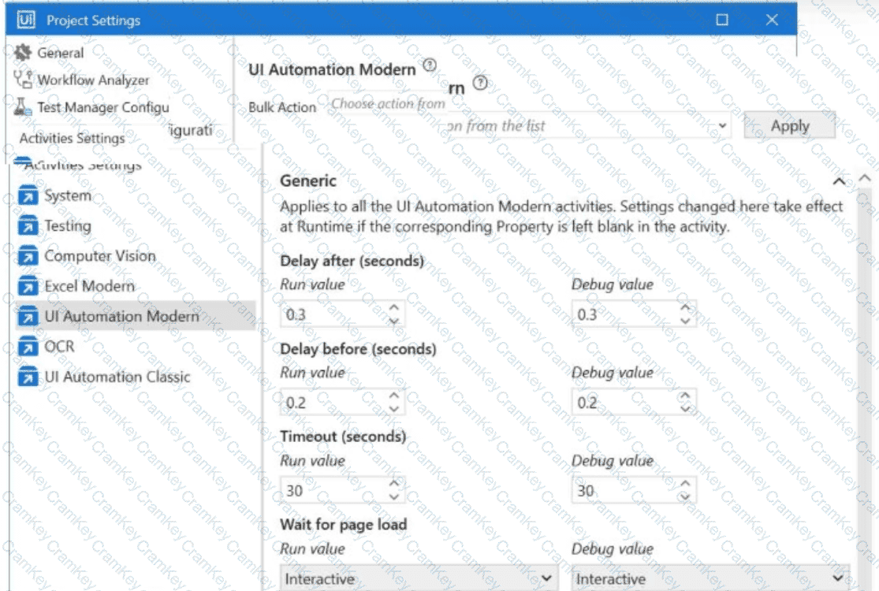Increase Delay before Debug value

(685, 396)
